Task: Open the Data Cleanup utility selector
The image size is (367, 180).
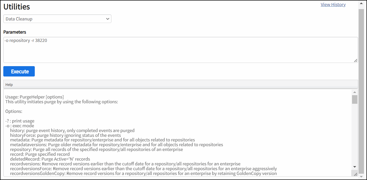Action: 57,19
